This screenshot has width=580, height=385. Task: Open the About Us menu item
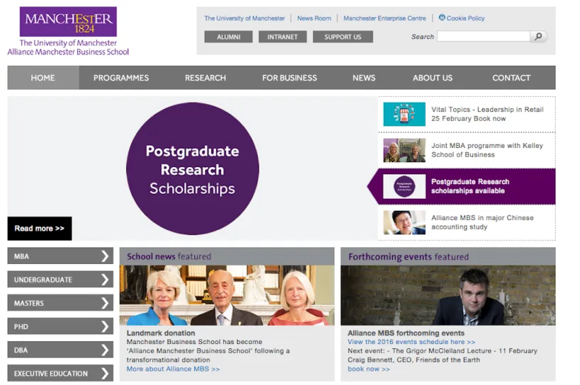point(433,78)
